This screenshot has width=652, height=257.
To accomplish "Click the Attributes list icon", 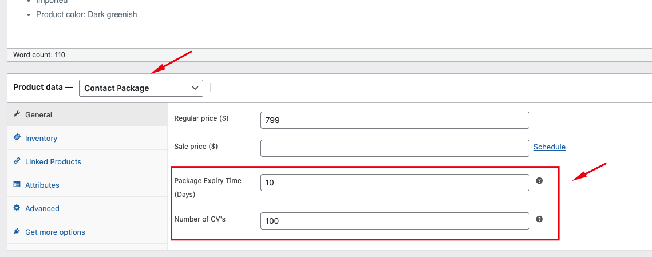I will (x=17, y=185).
